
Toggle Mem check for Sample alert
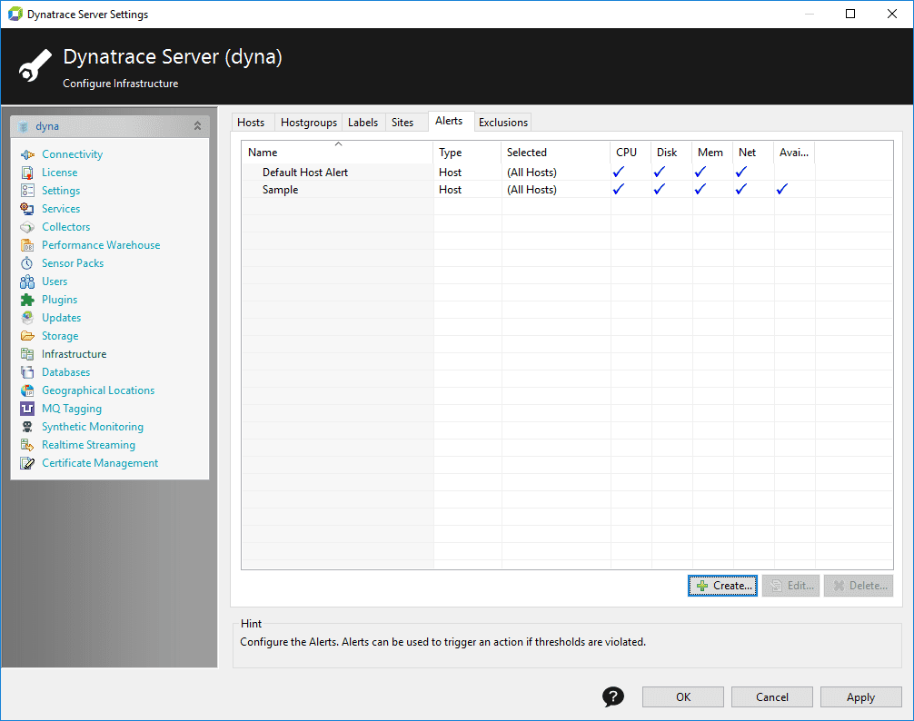pyautogui.click(x=700, y=189)
